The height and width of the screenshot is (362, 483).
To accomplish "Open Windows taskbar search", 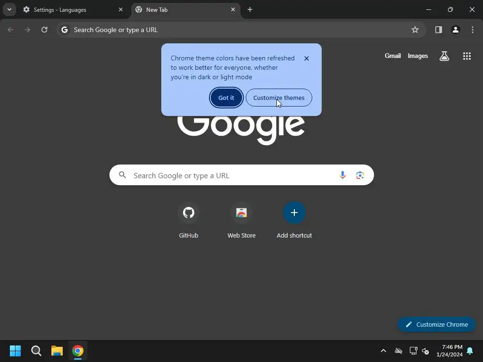I will click(x=36, y=351).
